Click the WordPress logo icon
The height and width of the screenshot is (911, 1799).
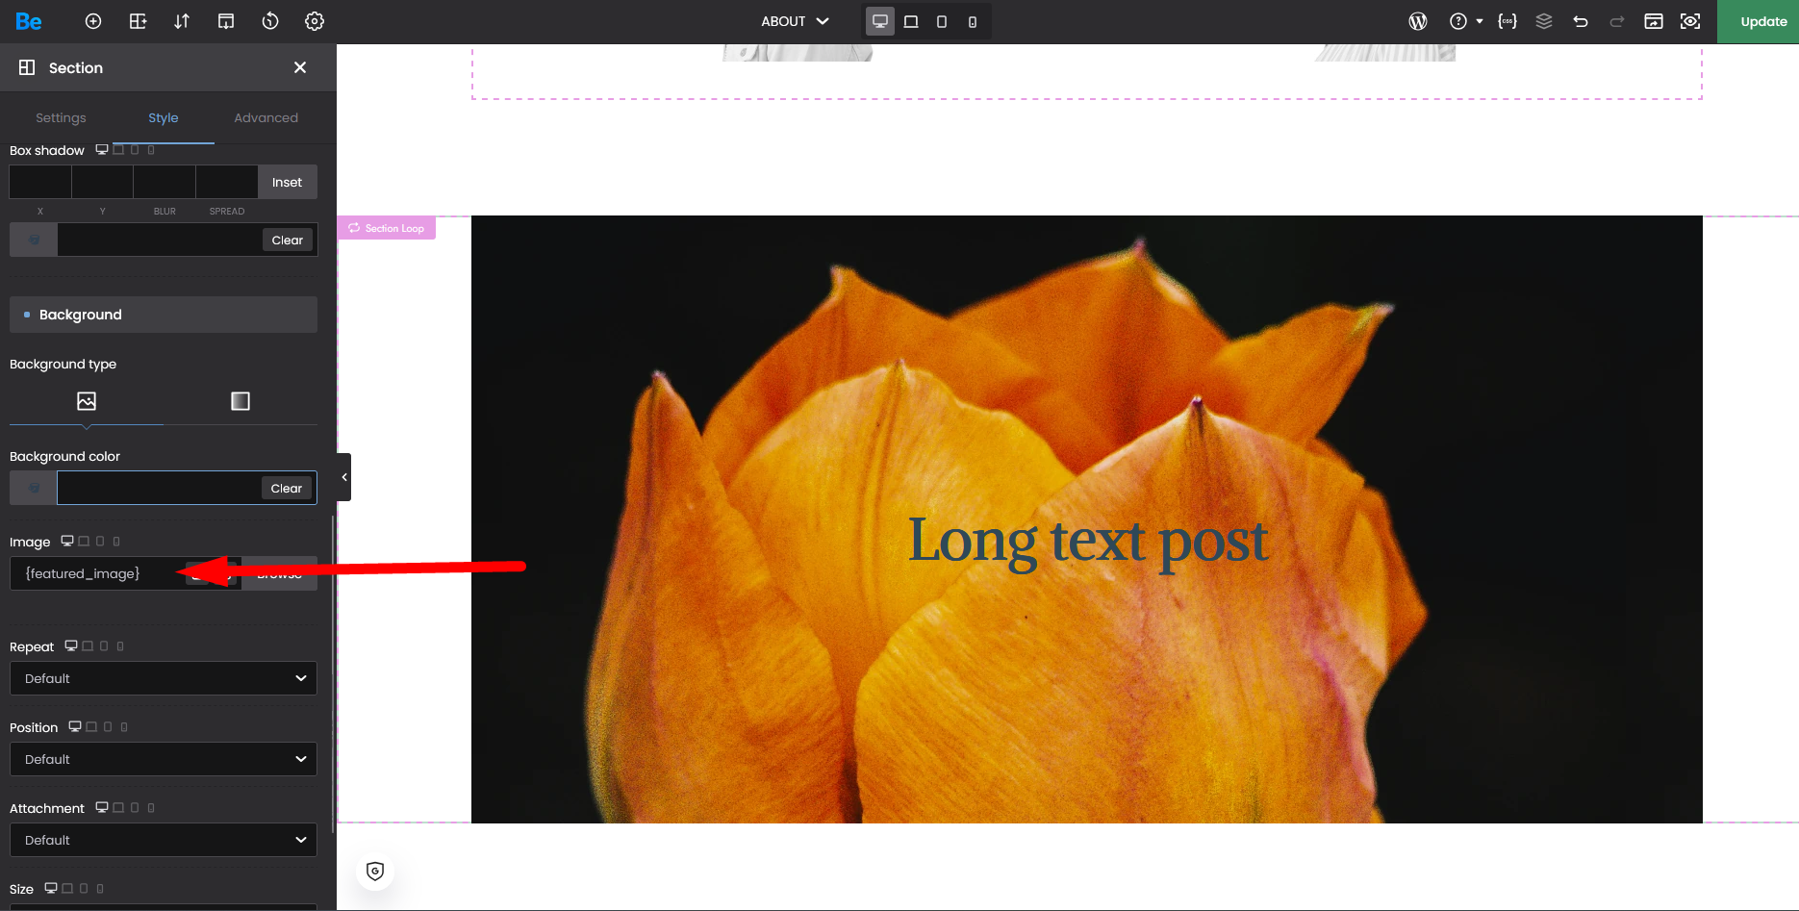1417,21
